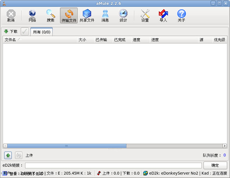Select the 传输文件 transfers toolbar button
This screenshot has height=178, width=230.
(69, 16)
